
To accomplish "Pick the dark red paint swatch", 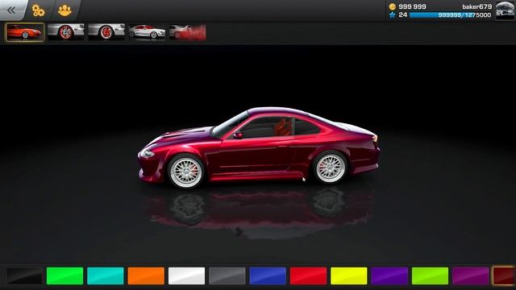I will [504, 275].
